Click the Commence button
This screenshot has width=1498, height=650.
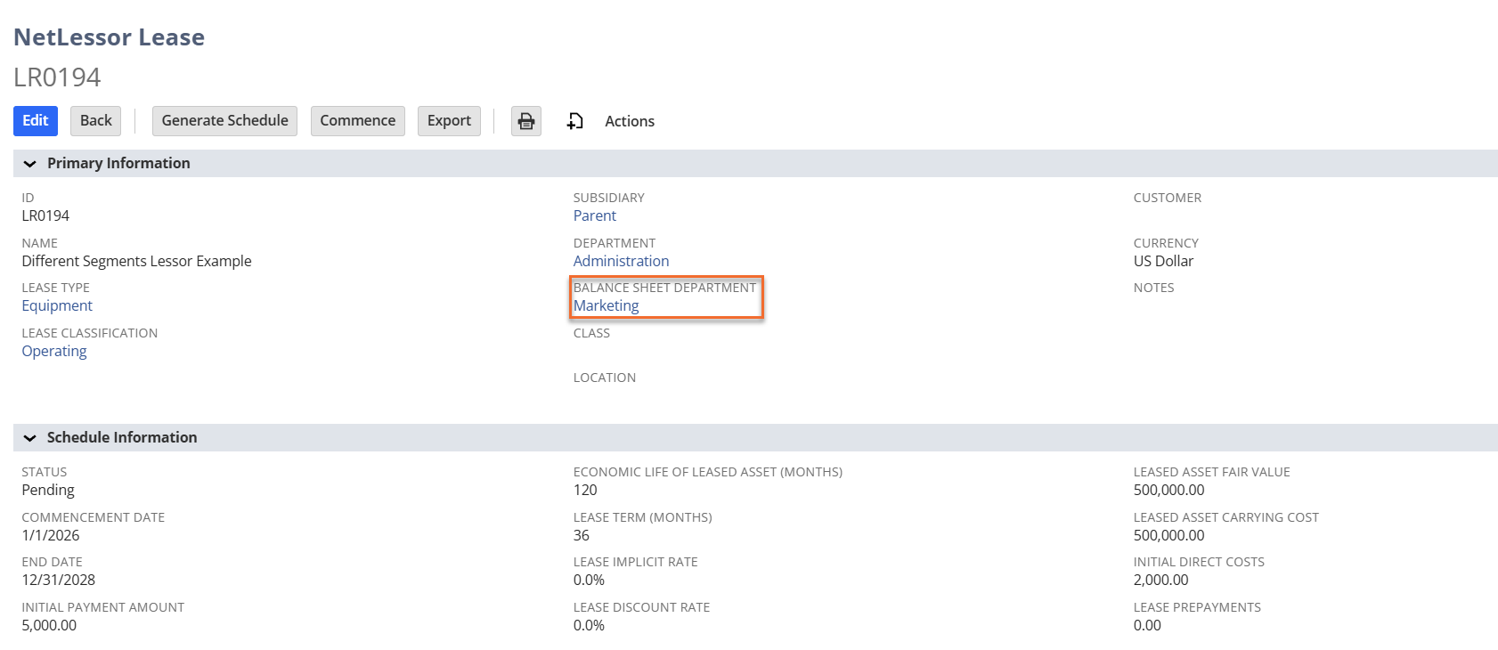(x=357, y=121)
